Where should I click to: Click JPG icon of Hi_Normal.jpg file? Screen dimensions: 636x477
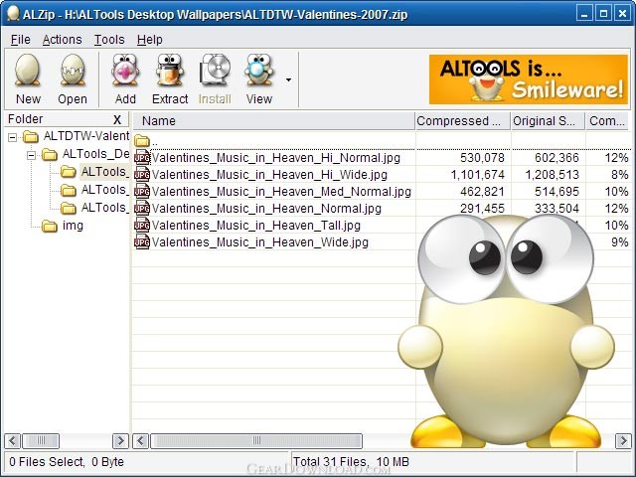142,157
